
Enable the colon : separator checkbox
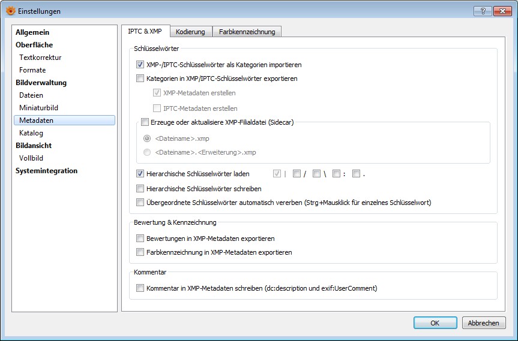tap(336, 173)
